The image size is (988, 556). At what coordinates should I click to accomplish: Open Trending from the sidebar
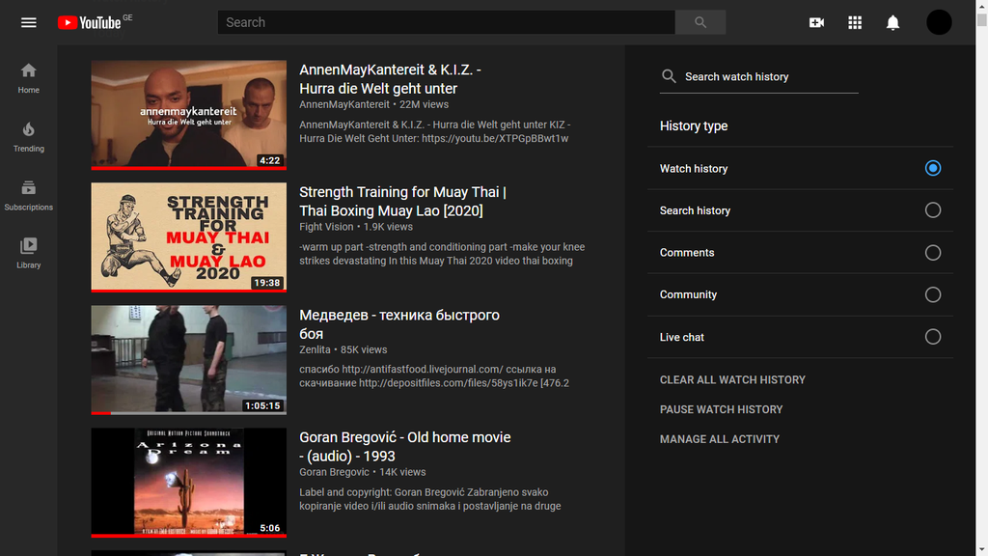click(x=29, y=137)
